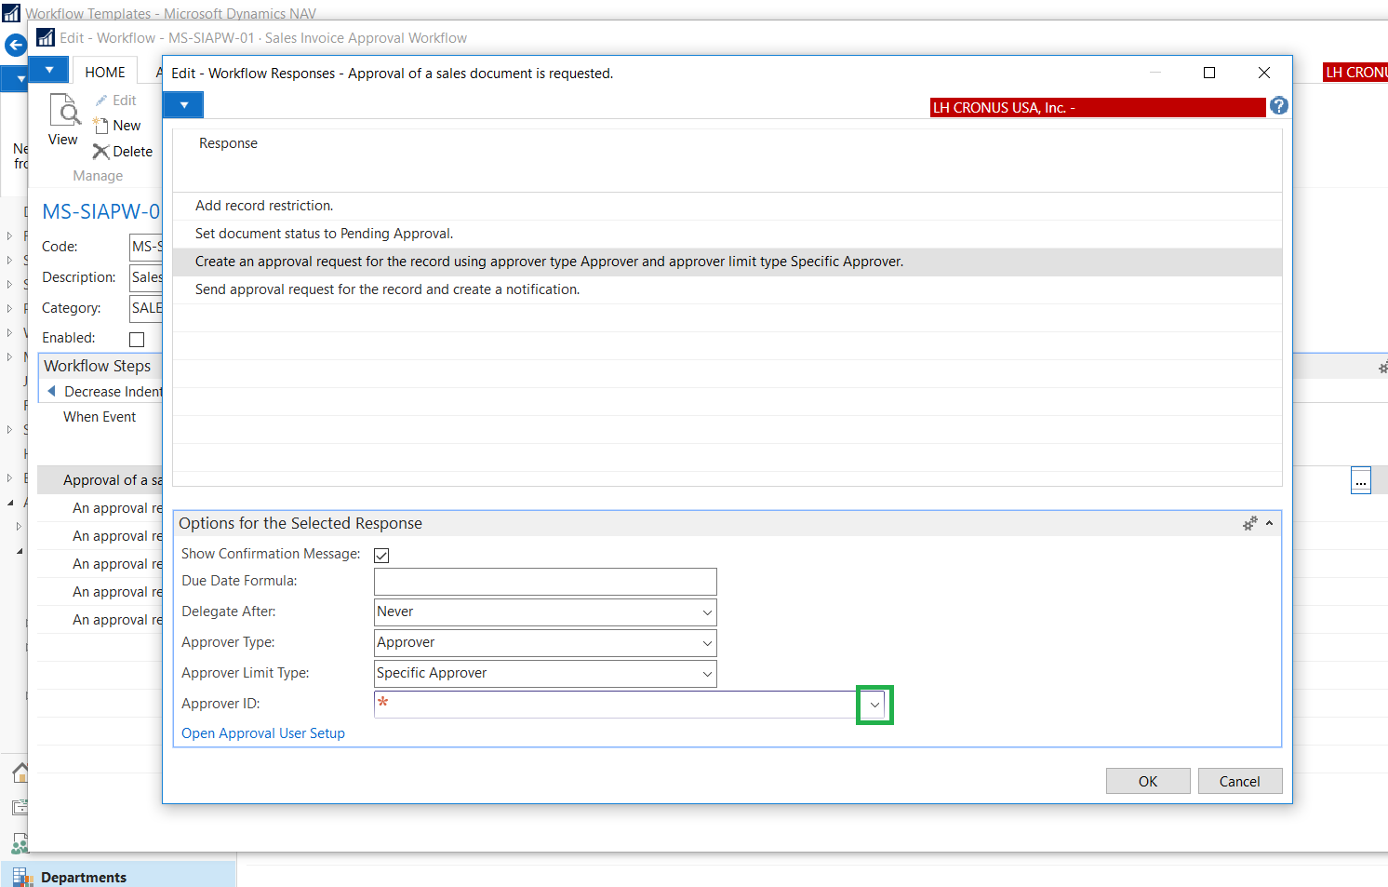Open the help question mark icon
The height and width of the screenshot is (887, 1388).
point(1279,106)
